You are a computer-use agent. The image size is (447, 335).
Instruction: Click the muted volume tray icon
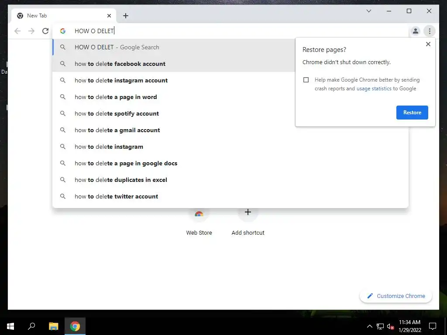pyautogui.click(x=390, y=326)
